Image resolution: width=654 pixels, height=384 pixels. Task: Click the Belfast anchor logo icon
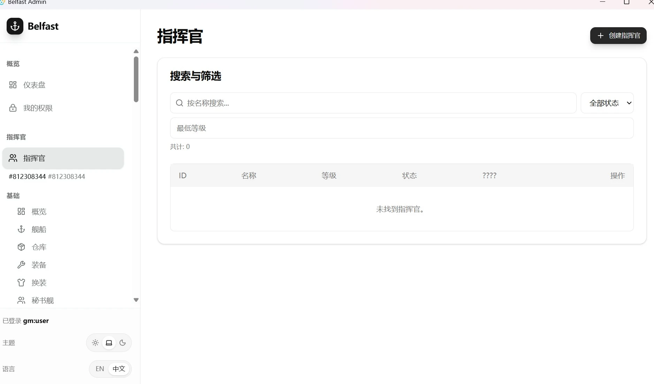(x=15, y=26)
